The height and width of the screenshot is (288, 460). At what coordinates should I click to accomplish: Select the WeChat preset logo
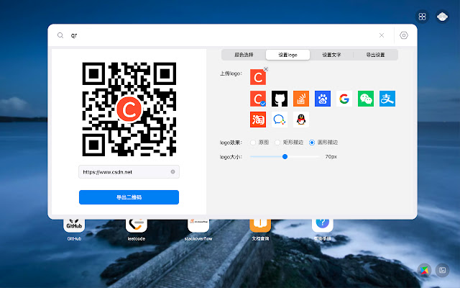pyautogui.click(x=366, y=99)
